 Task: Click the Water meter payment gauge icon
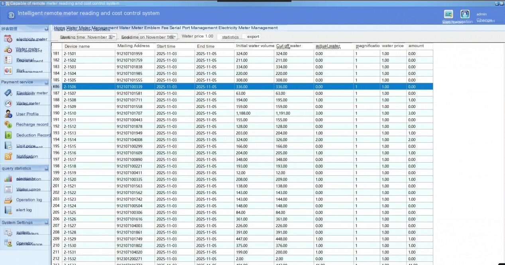point(8,103)
